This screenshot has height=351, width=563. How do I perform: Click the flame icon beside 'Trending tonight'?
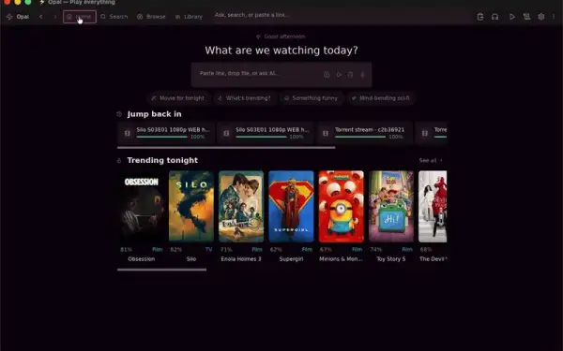(x=119, y=160)
